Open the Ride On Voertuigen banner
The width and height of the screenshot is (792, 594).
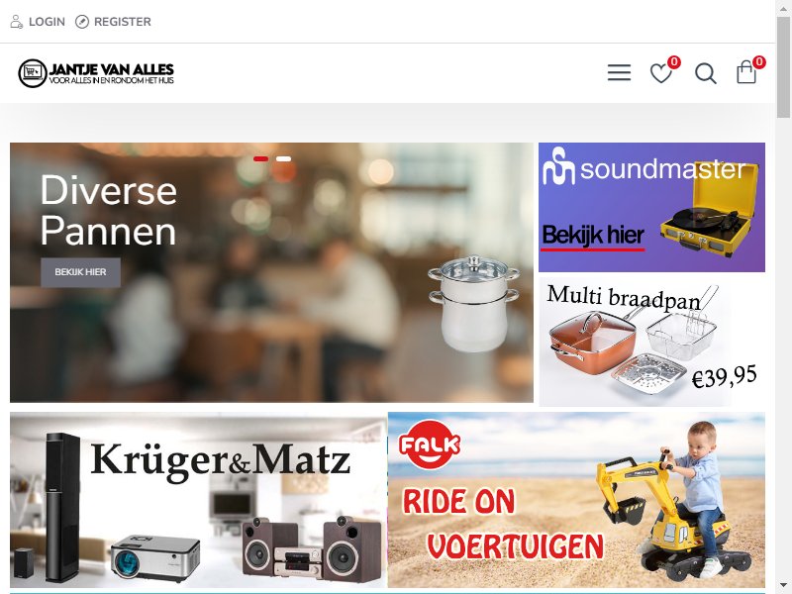576,500
